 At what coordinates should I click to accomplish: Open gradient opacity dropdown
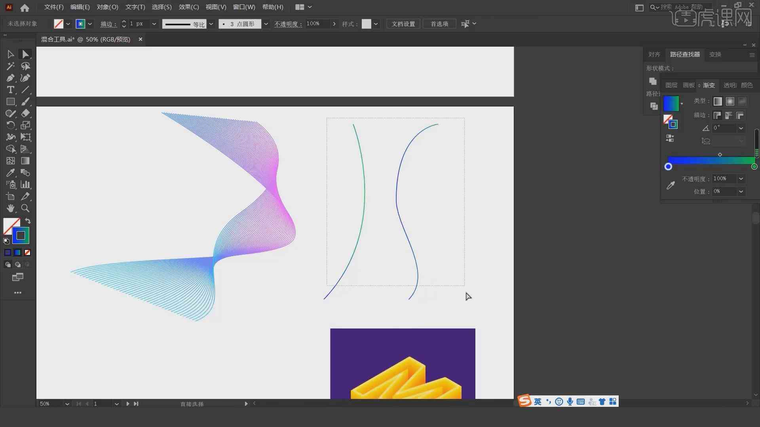point(741,179)
